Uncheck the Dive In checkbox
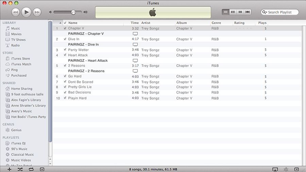The image size is (306, 172). pyautogui.click(x=65, y=39)
